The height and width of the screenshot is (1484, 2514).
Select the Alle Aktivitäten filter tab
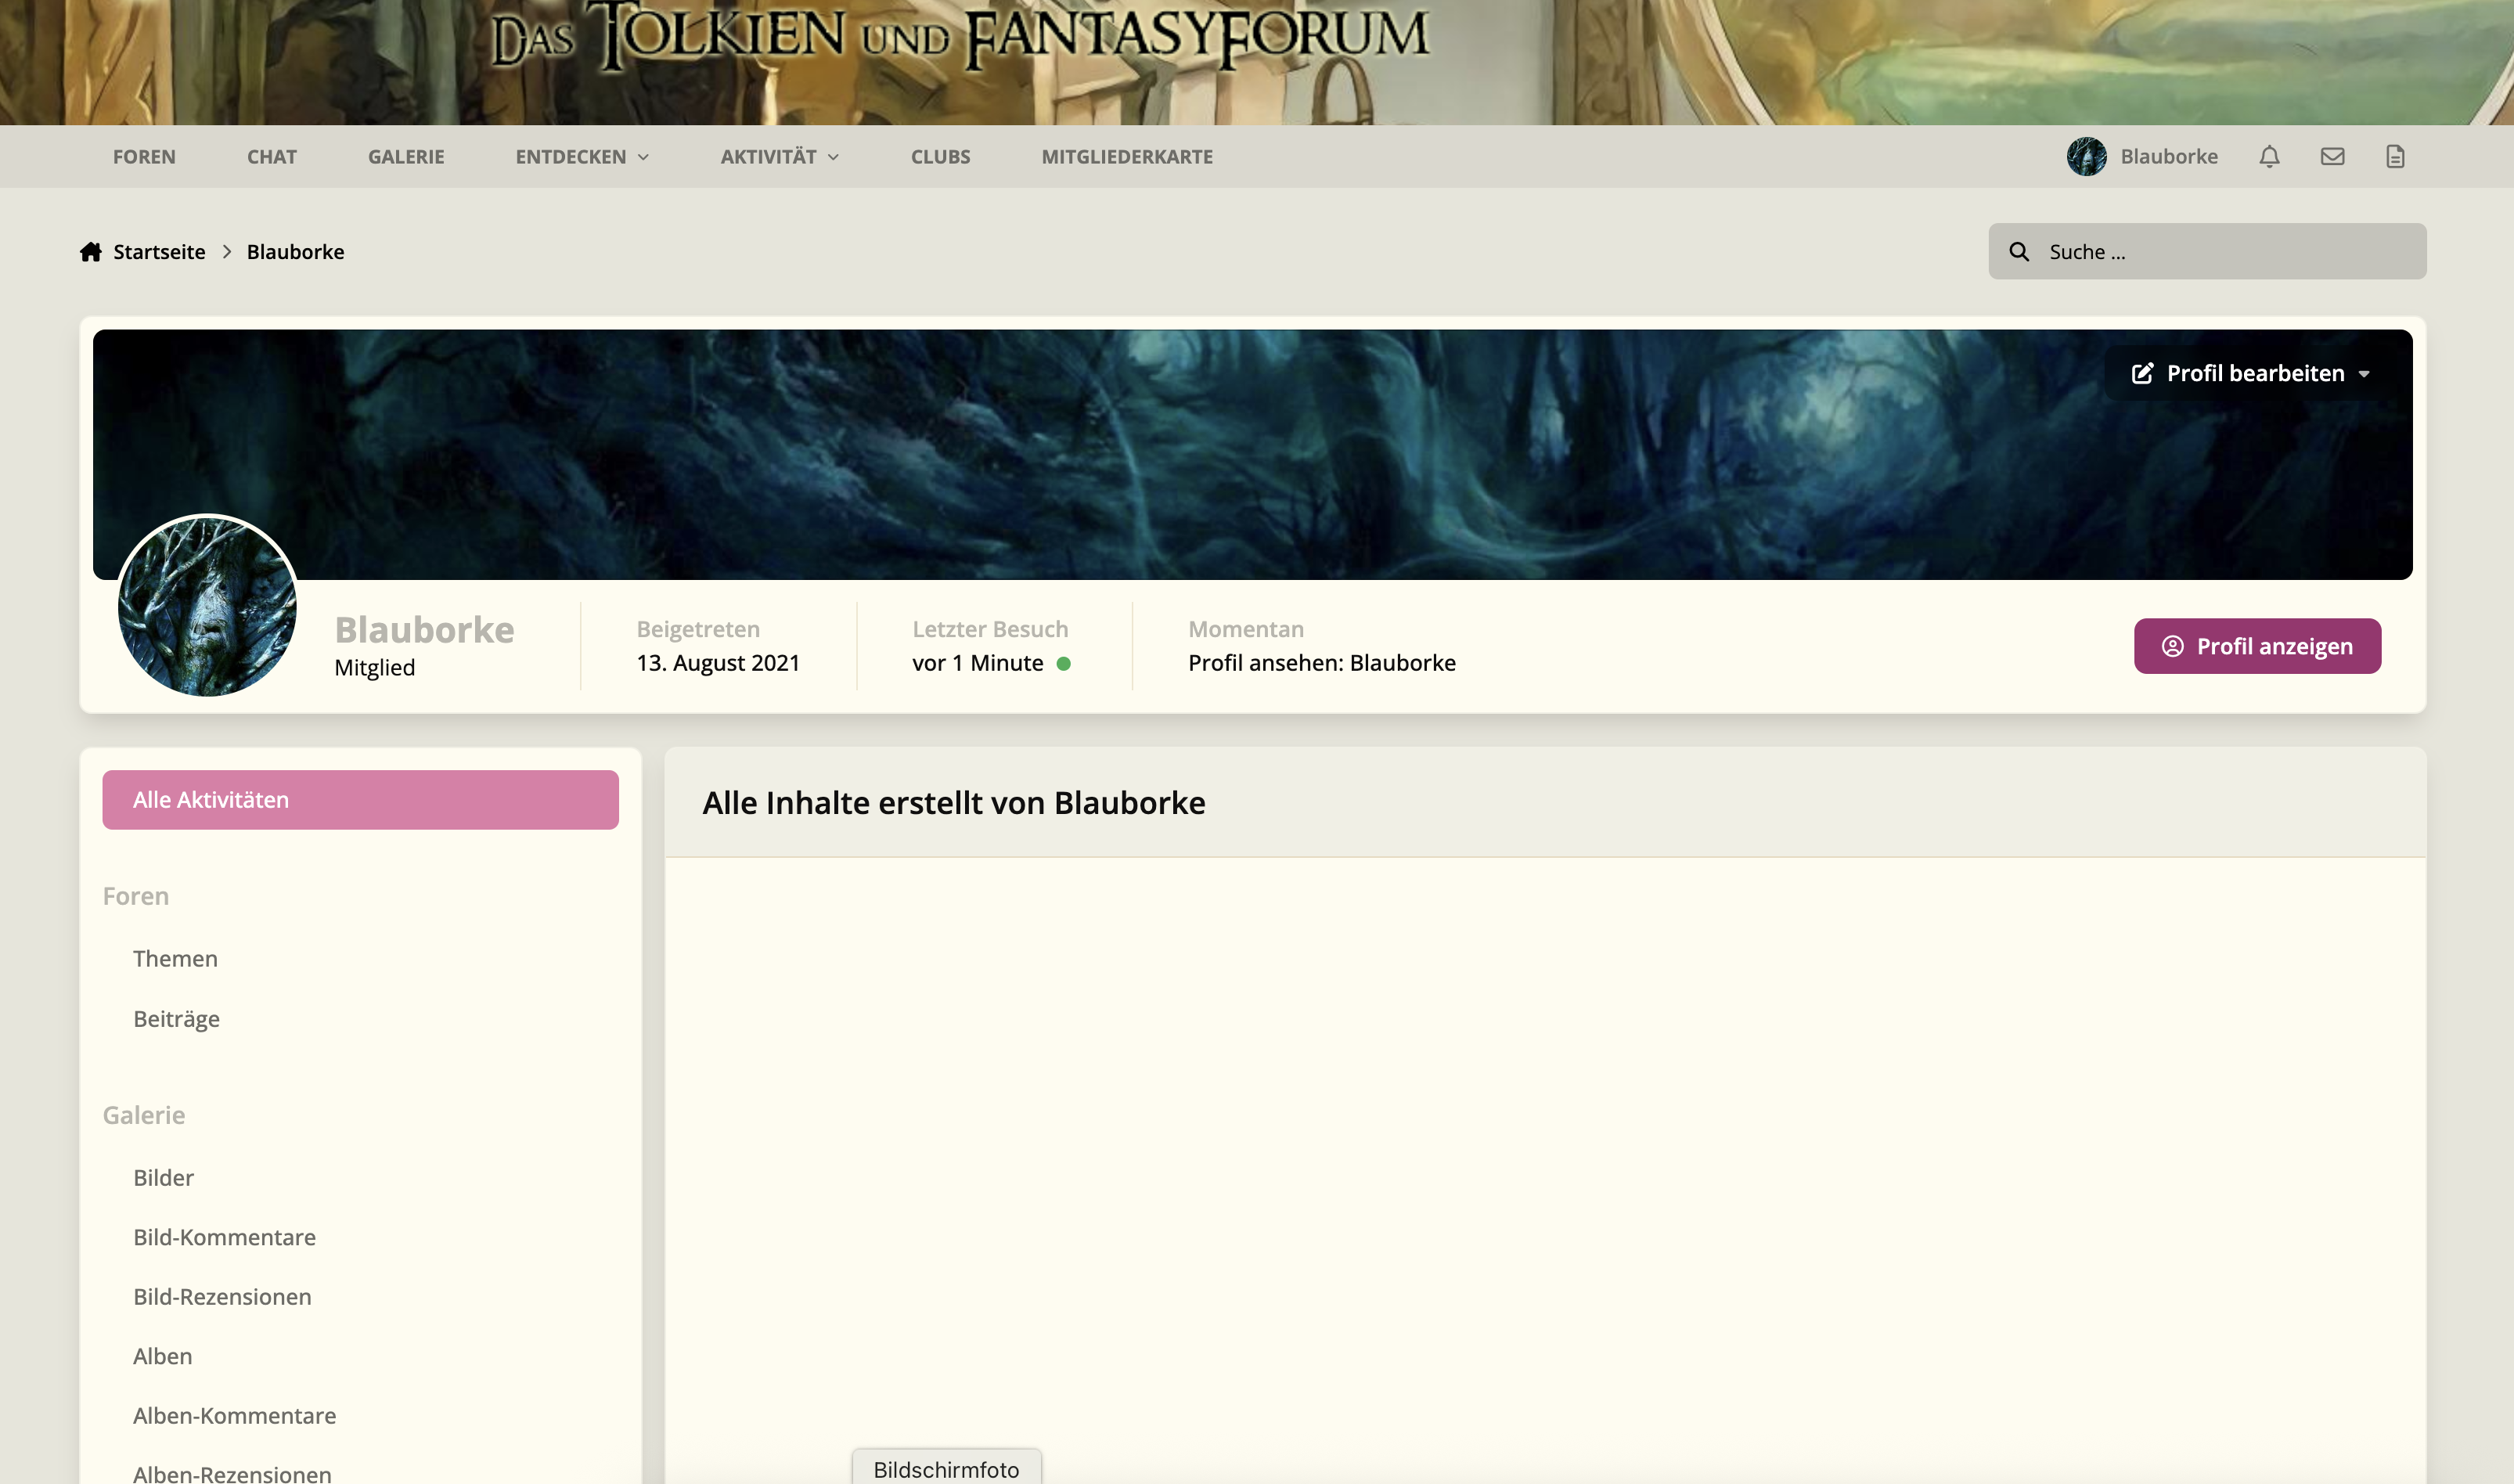coord(360,800)
